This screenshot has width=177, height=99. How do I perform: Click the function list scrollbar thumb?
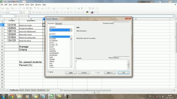coord(71,39)
